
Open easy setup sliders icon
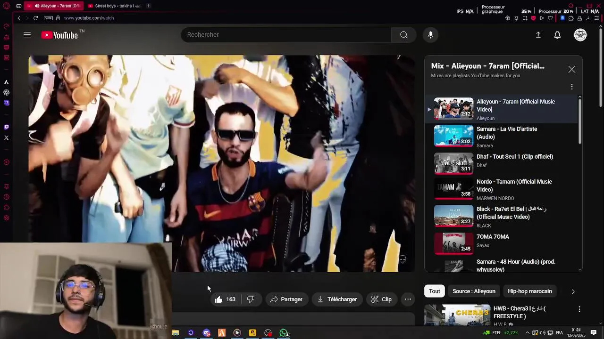(597, 18)
